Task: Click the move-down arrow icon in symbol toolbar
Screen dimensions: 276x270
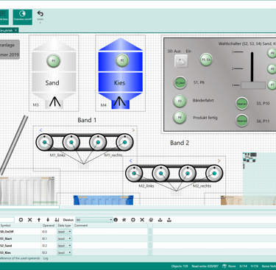Action: [48, 220]
